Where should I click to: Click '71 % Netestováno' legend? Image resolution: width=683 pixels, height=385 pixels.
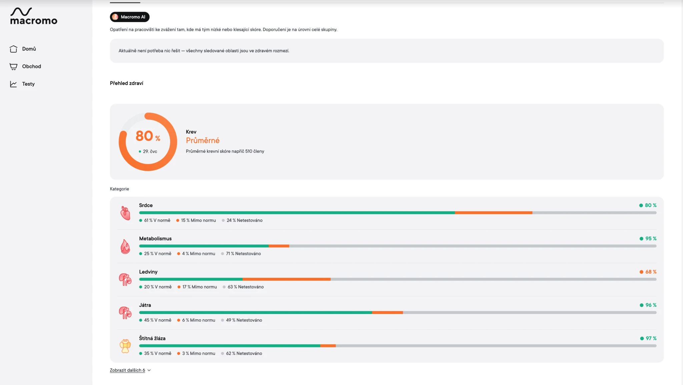(241, 254)
